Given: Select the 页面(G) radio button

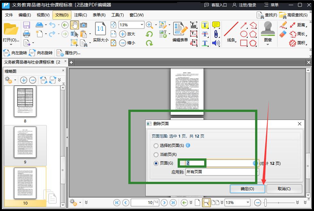Looking at the screenshot, I should click(156, 163).
